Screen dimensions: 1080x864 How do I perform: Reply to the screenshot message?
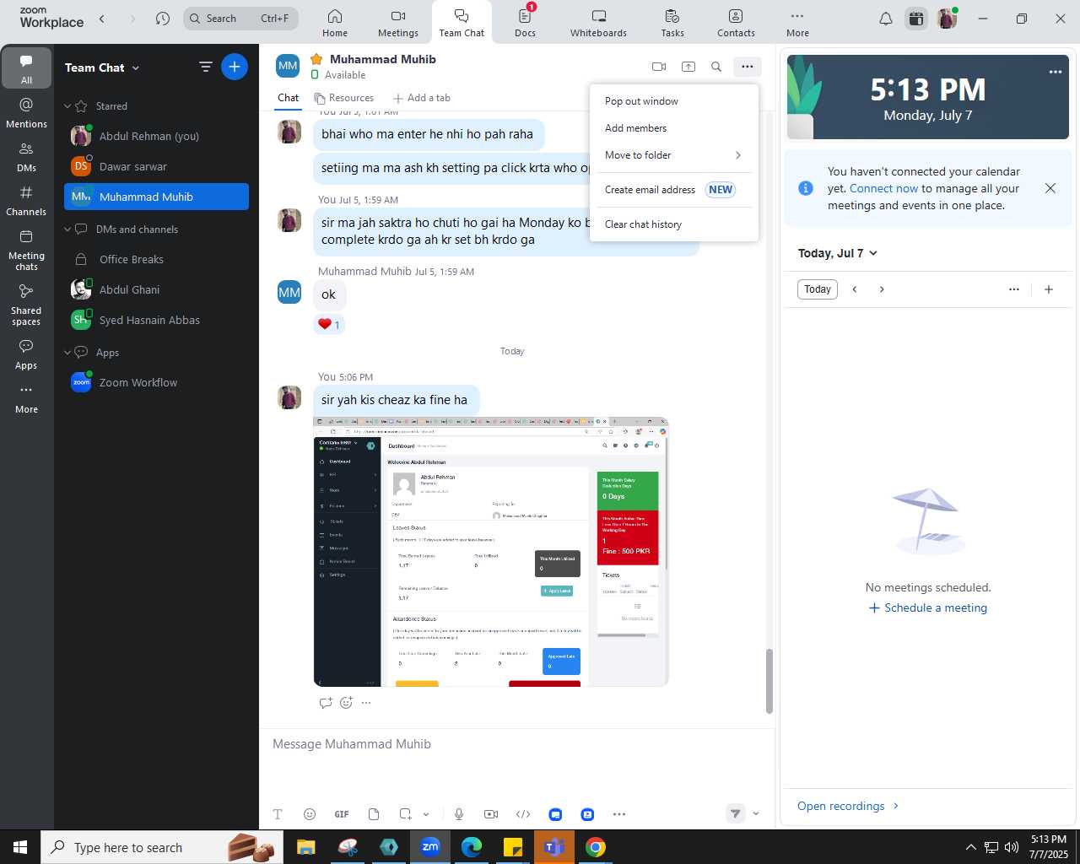(x=326, y=703)
